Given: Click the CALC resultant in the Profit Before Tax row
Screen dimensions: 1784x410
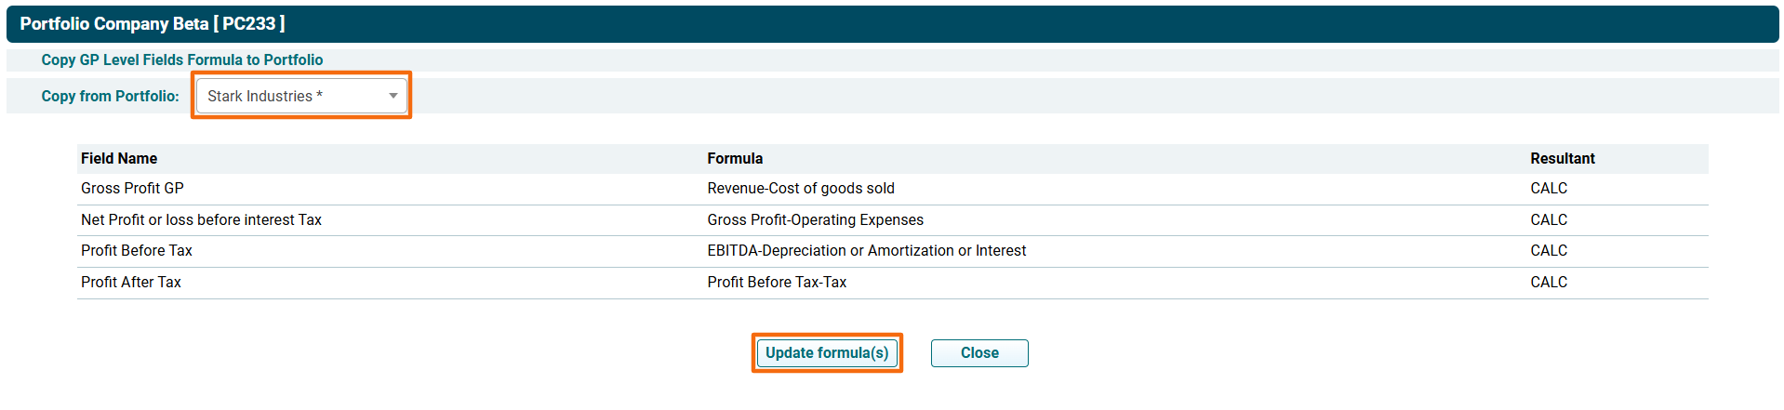Looking at the screenshot, I should tap(1549, 251).
